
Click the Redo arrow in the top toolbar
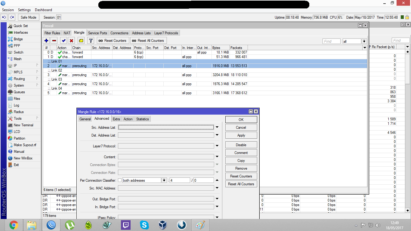click(12, 17)
